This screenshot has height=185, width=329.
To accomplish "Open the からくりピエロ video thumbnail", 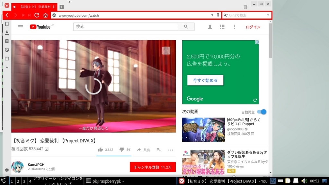I will point(203,130).
